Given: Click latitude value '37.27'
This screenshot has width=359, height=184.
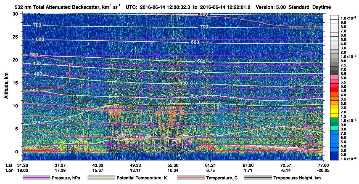Looking at the screenshot, I should click(x=60, y=165).
